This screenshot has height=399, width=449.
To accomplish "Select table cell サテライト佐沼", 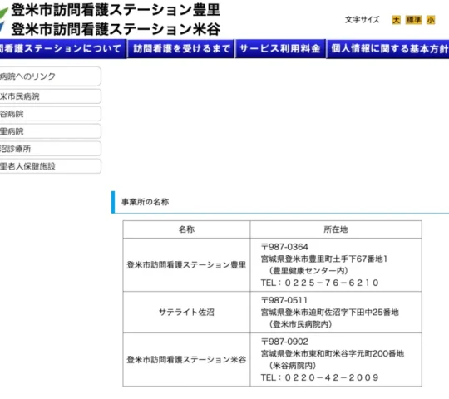I will [186, 313].
